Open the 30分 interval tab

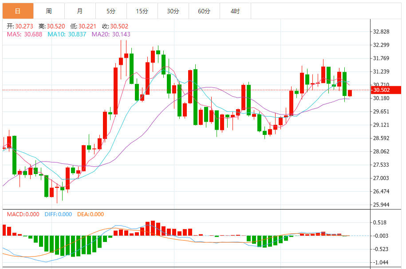(x=173, y=11)
